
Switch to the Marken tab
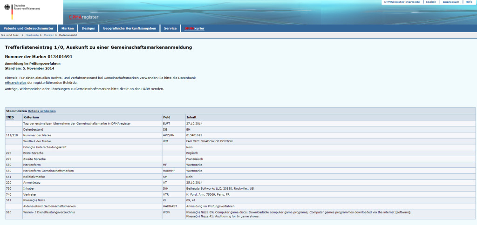tap(68, 28)
